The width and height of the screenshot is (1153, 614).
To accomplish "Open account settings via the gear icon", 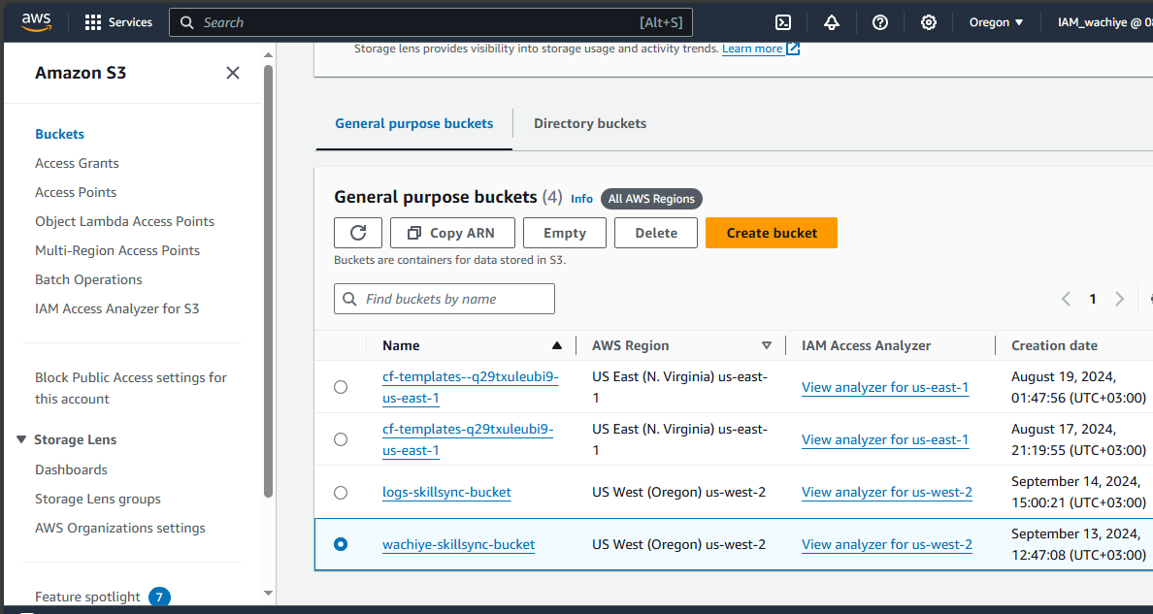I will point(928,21).
